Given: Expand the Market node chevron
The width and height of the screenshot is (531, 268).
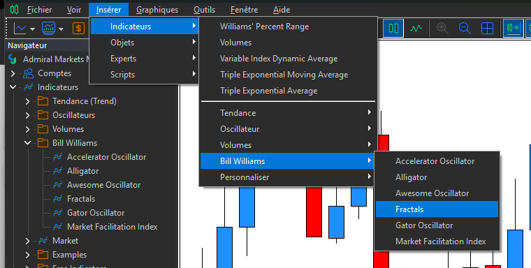Looking at the screenshot, I should click(28, 241).
